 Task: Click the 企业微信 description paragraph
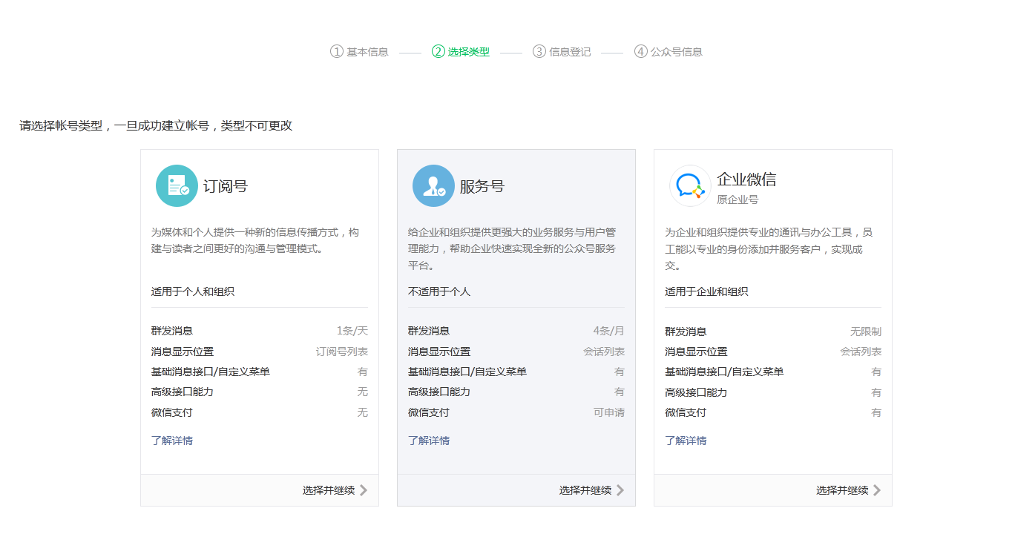769,248
